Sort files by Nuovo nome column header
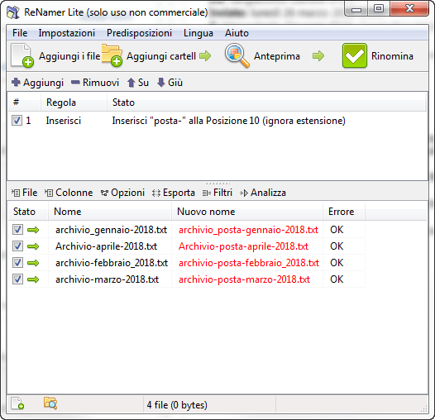 coord(247,212)
